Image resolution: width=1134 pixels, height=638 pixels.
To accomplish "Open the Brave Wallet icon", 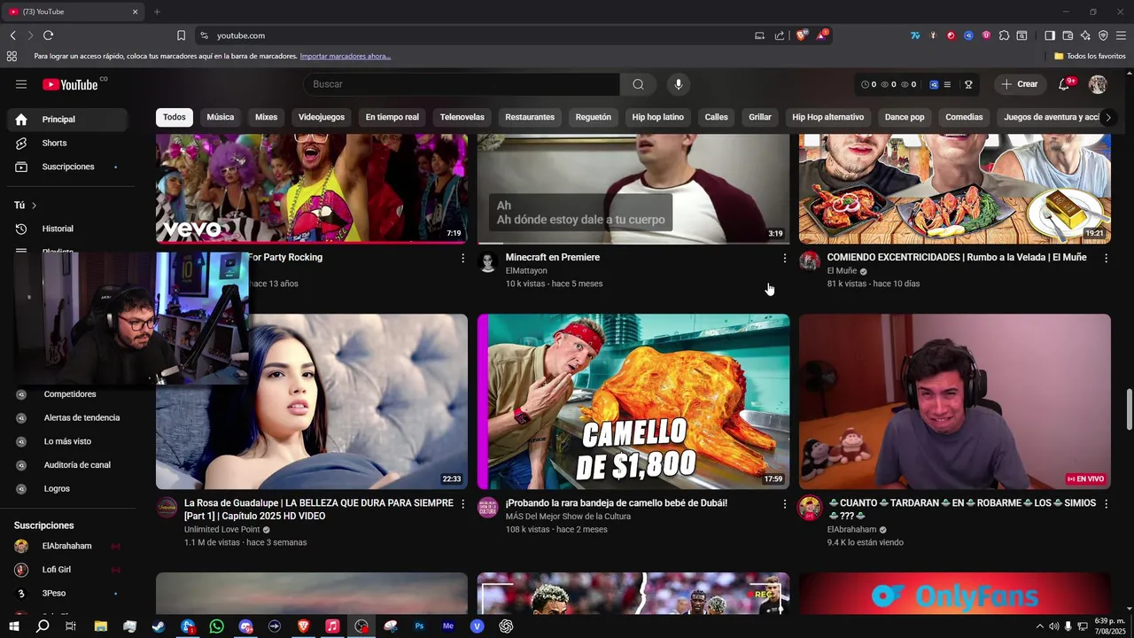I will 1068,35.
